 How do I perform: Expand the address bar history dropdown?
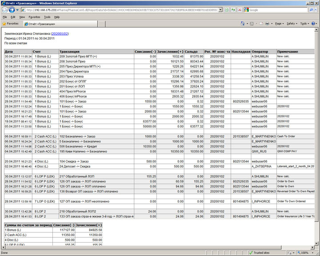click(x=220, y=10)
